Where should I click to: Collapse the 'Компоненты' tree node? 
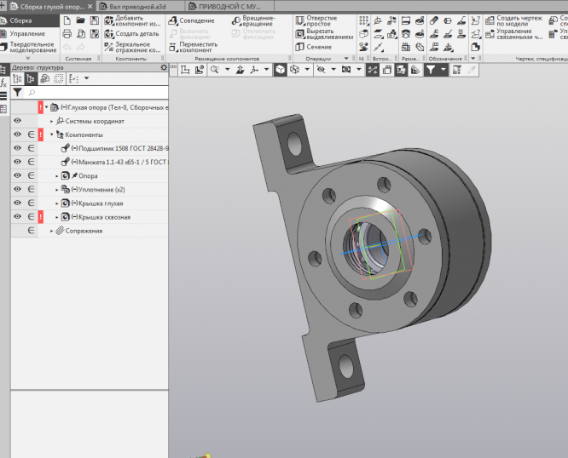click(51, 135)
